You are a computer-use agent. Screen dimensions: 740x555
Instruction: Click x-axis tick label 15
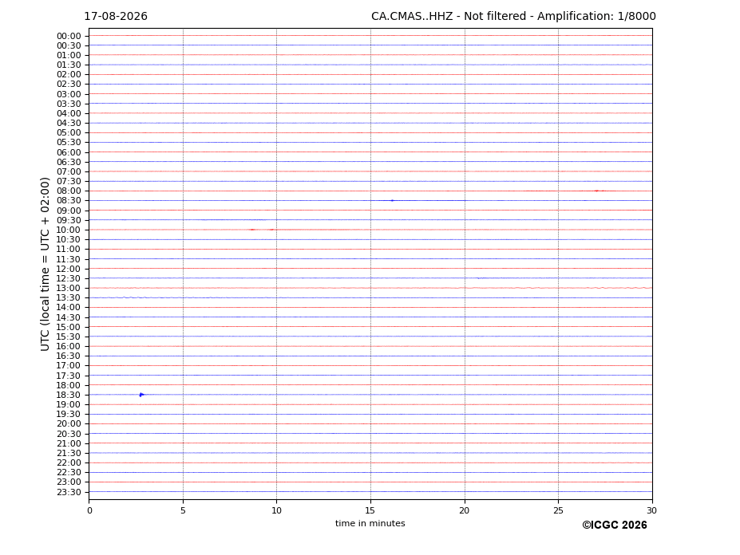pyautogui.click(x=370, y=510)
